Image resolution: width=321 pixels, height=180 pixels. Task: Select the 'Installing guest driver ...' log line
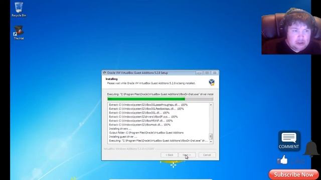pyautogui.click(x=123, y=136)
